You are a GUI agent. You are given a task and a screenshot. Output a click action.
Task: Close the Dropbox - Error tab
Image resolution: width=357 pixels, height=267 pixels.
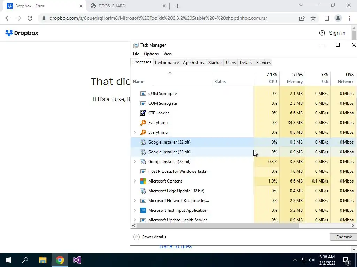81,6
